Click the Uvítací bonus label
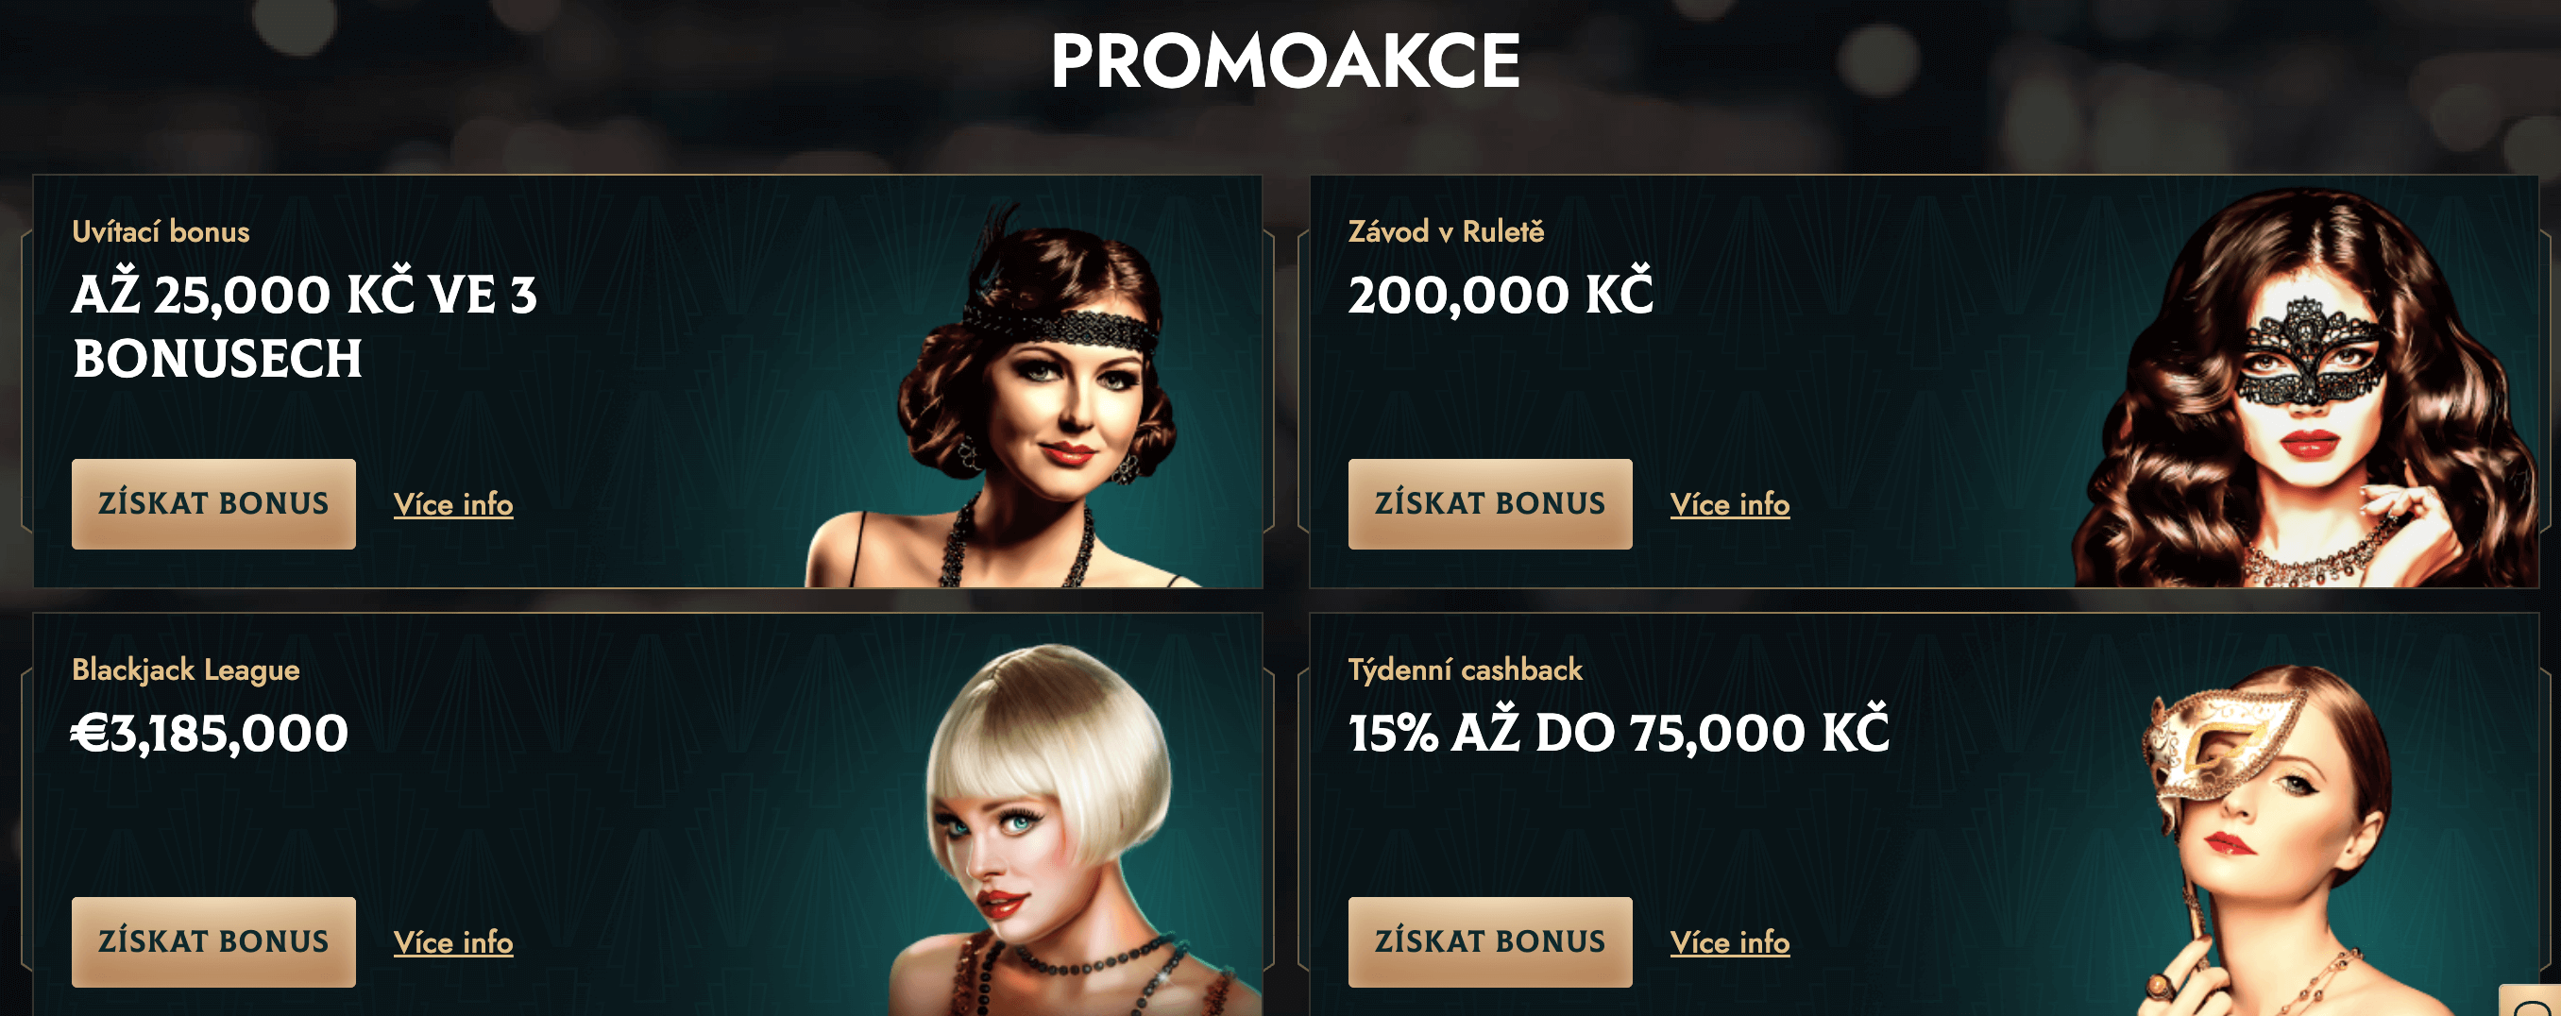Screen dimensions: 2561x1016 point(161,231)
